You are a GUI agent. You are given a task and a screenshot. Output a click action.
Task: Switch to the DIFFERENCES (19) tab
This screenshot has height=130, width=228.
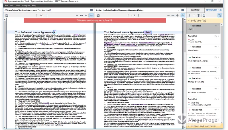pos(213,10)
